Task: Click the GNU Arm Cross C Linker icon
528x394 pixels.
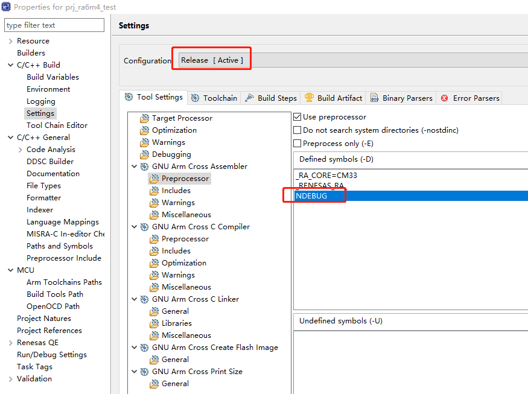Action: [144, 299]
